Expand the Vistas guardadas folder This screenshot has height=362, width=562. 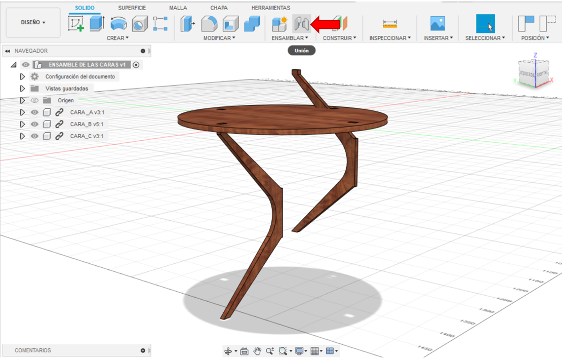pos(22,88)
